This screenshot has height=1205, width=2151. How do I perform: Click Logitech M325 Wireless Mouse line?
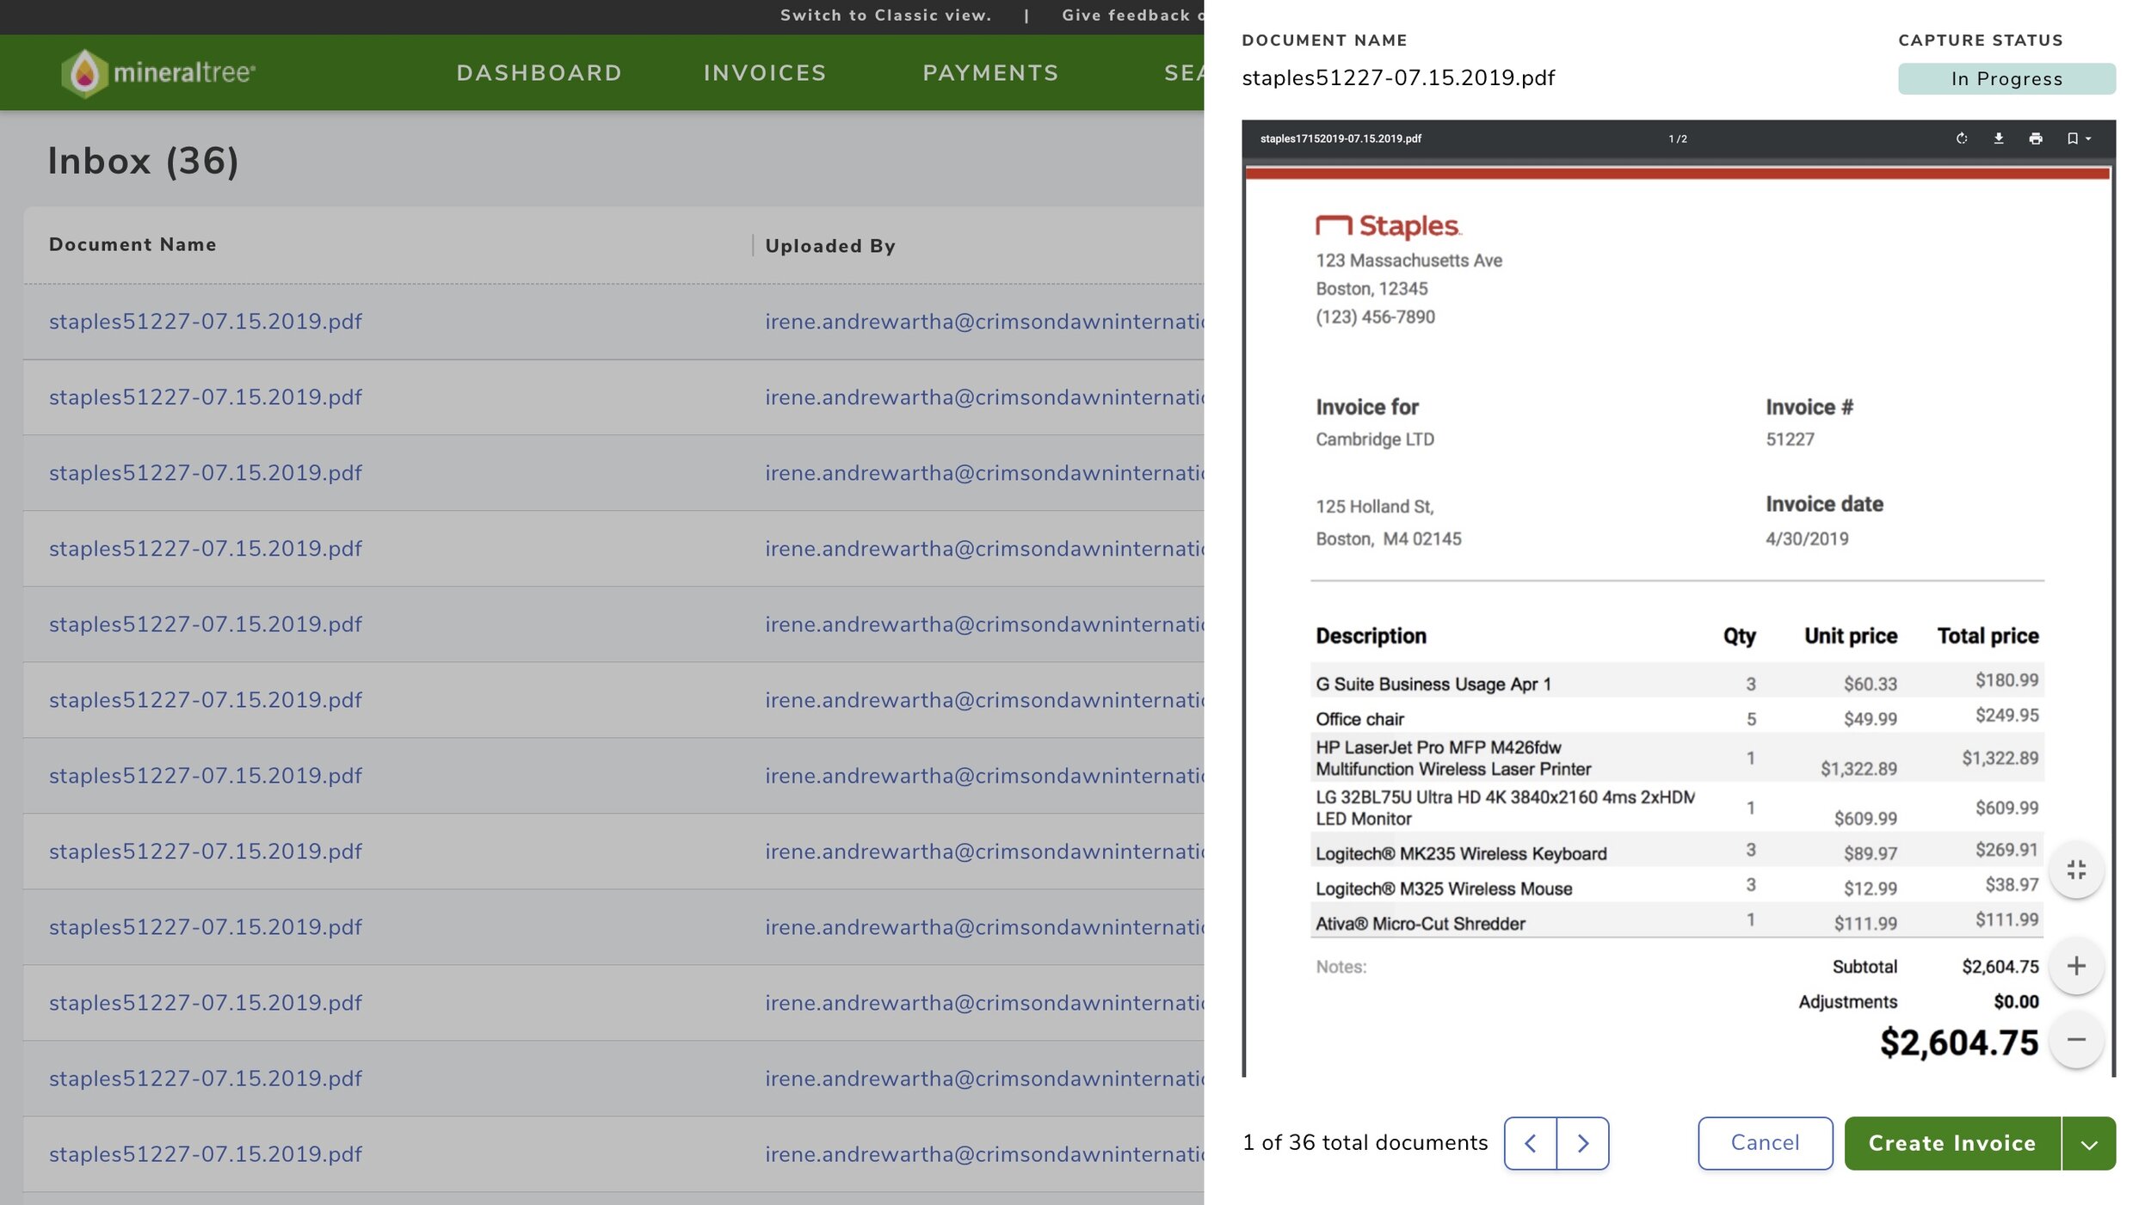click(1677, 887)
